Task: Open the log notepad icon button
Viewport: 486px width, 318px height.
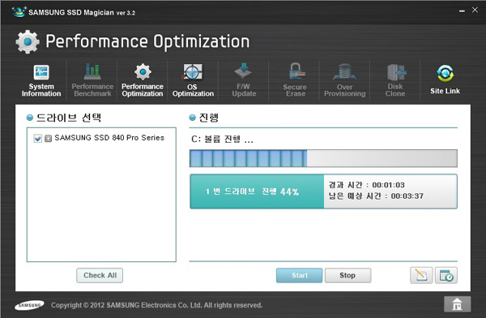Action: pyautogui.click(x=421, y=276)
